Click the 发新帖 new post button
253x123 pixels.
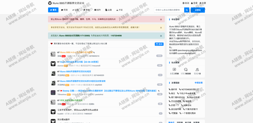point(198,10)
